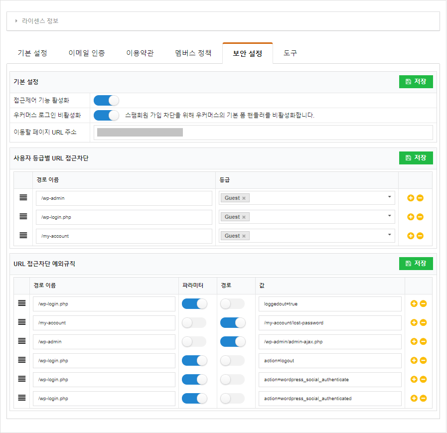
Task: Click remove icon in /wp-login.php Guest row
Action: (x=420, y=217)
